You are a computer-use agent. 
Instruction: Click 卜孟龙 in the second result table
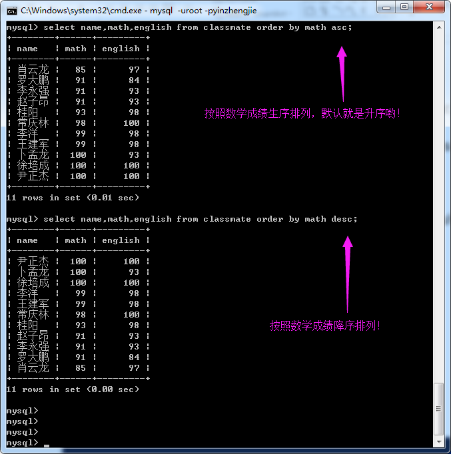(x=33, y=272)
